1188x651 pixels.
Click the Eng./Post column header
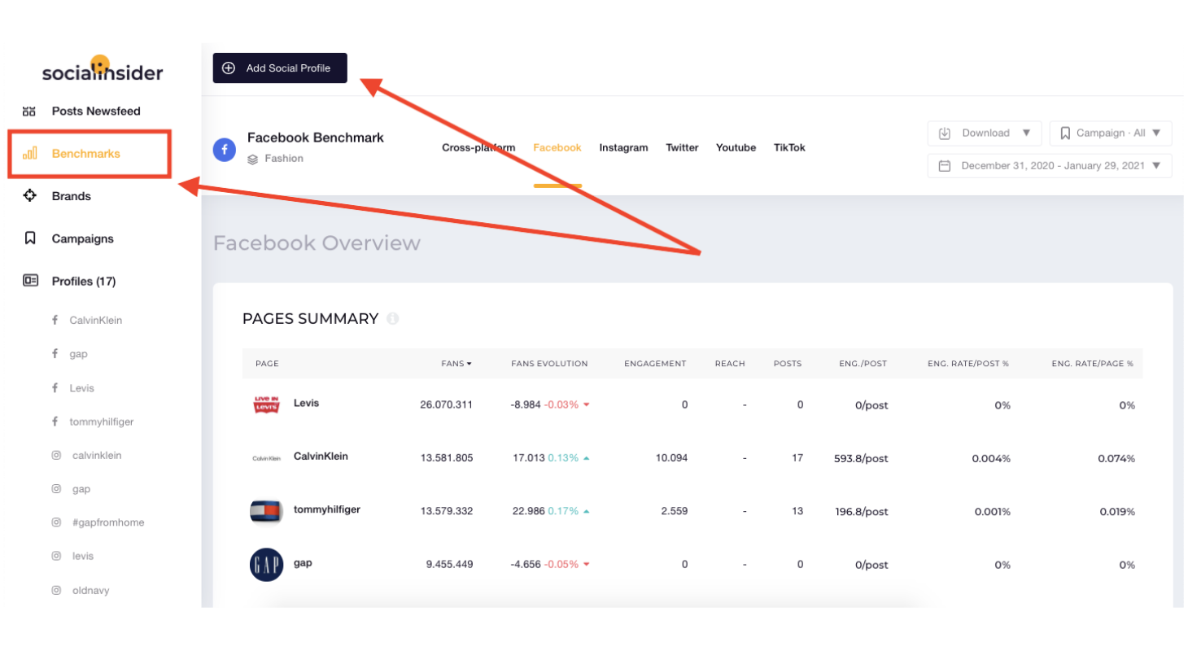pyautogui.click(x=863, y=364)
